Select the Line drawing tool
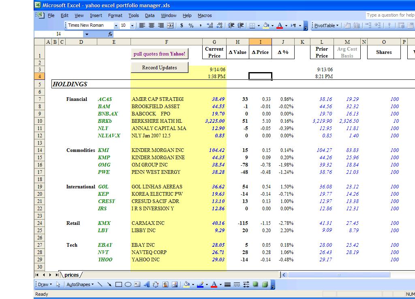 pos(100,284)
